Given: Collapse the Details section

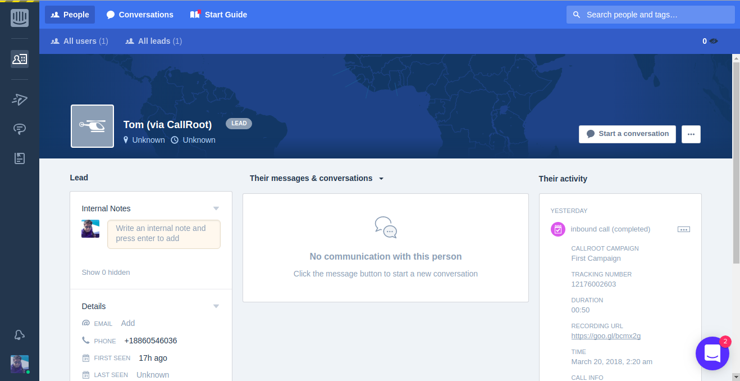Looking at the screenshot, I should pos(216,306).
